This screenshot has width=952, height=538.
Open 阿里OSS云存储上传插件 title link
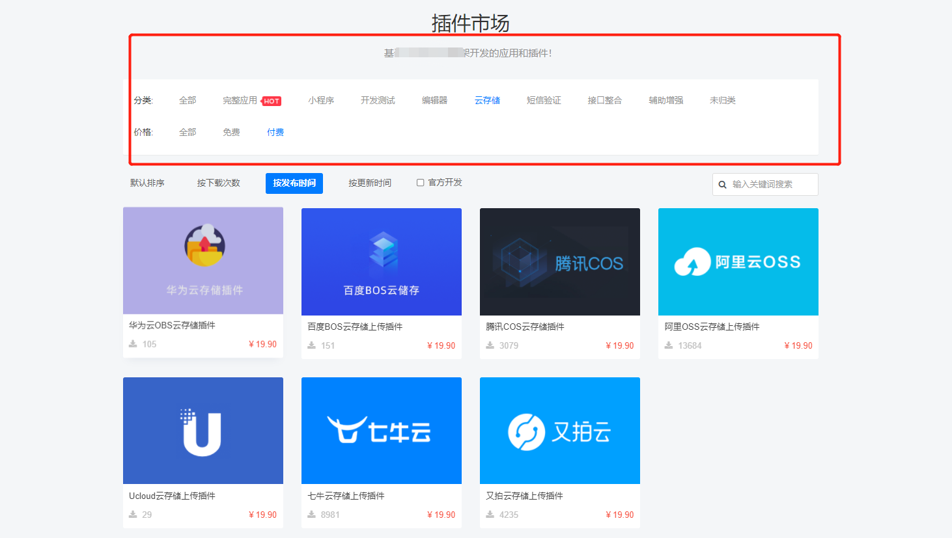(x=712, y=327)
